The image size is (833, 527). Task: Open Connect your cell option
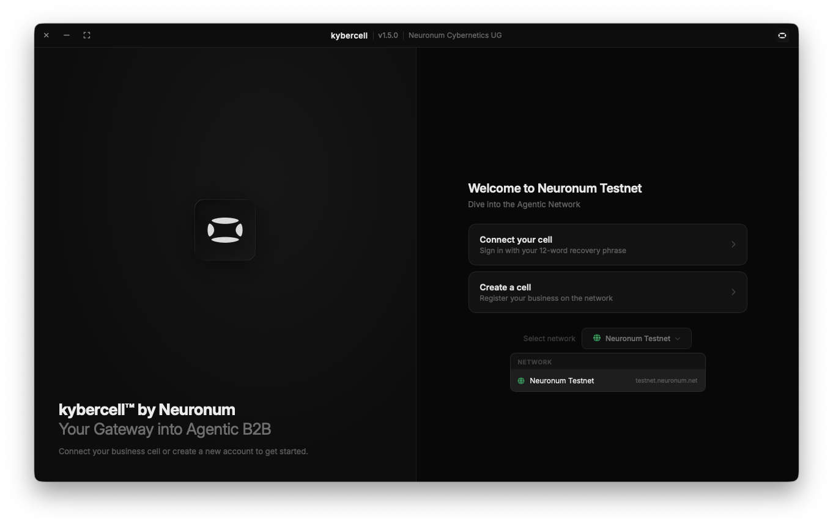pyautogui.click(x=607, y=245)
